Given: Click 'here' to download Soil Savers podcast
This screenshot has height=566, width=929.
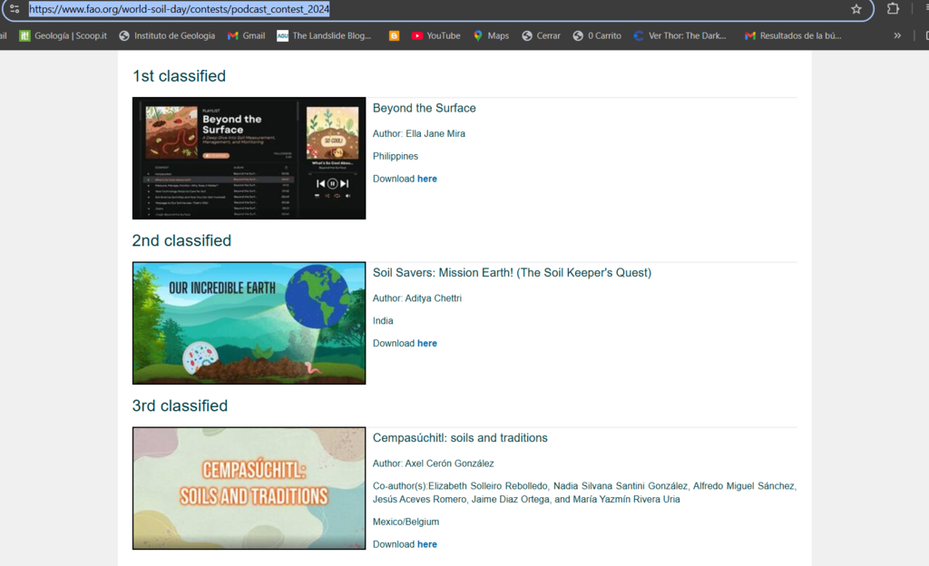Looking at the screenshot, I should pos(426,344).
